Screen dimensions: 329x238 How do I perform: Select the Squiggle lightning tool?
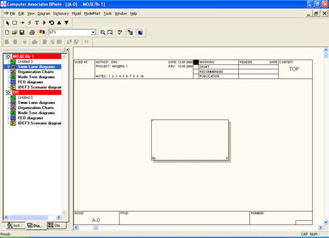[30, 22]
